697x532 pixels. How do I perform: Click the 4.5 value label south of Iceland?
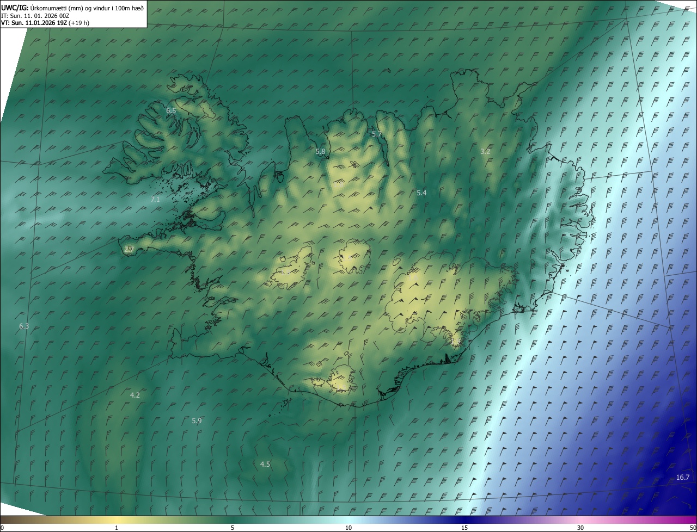click(x=265, y=464)
